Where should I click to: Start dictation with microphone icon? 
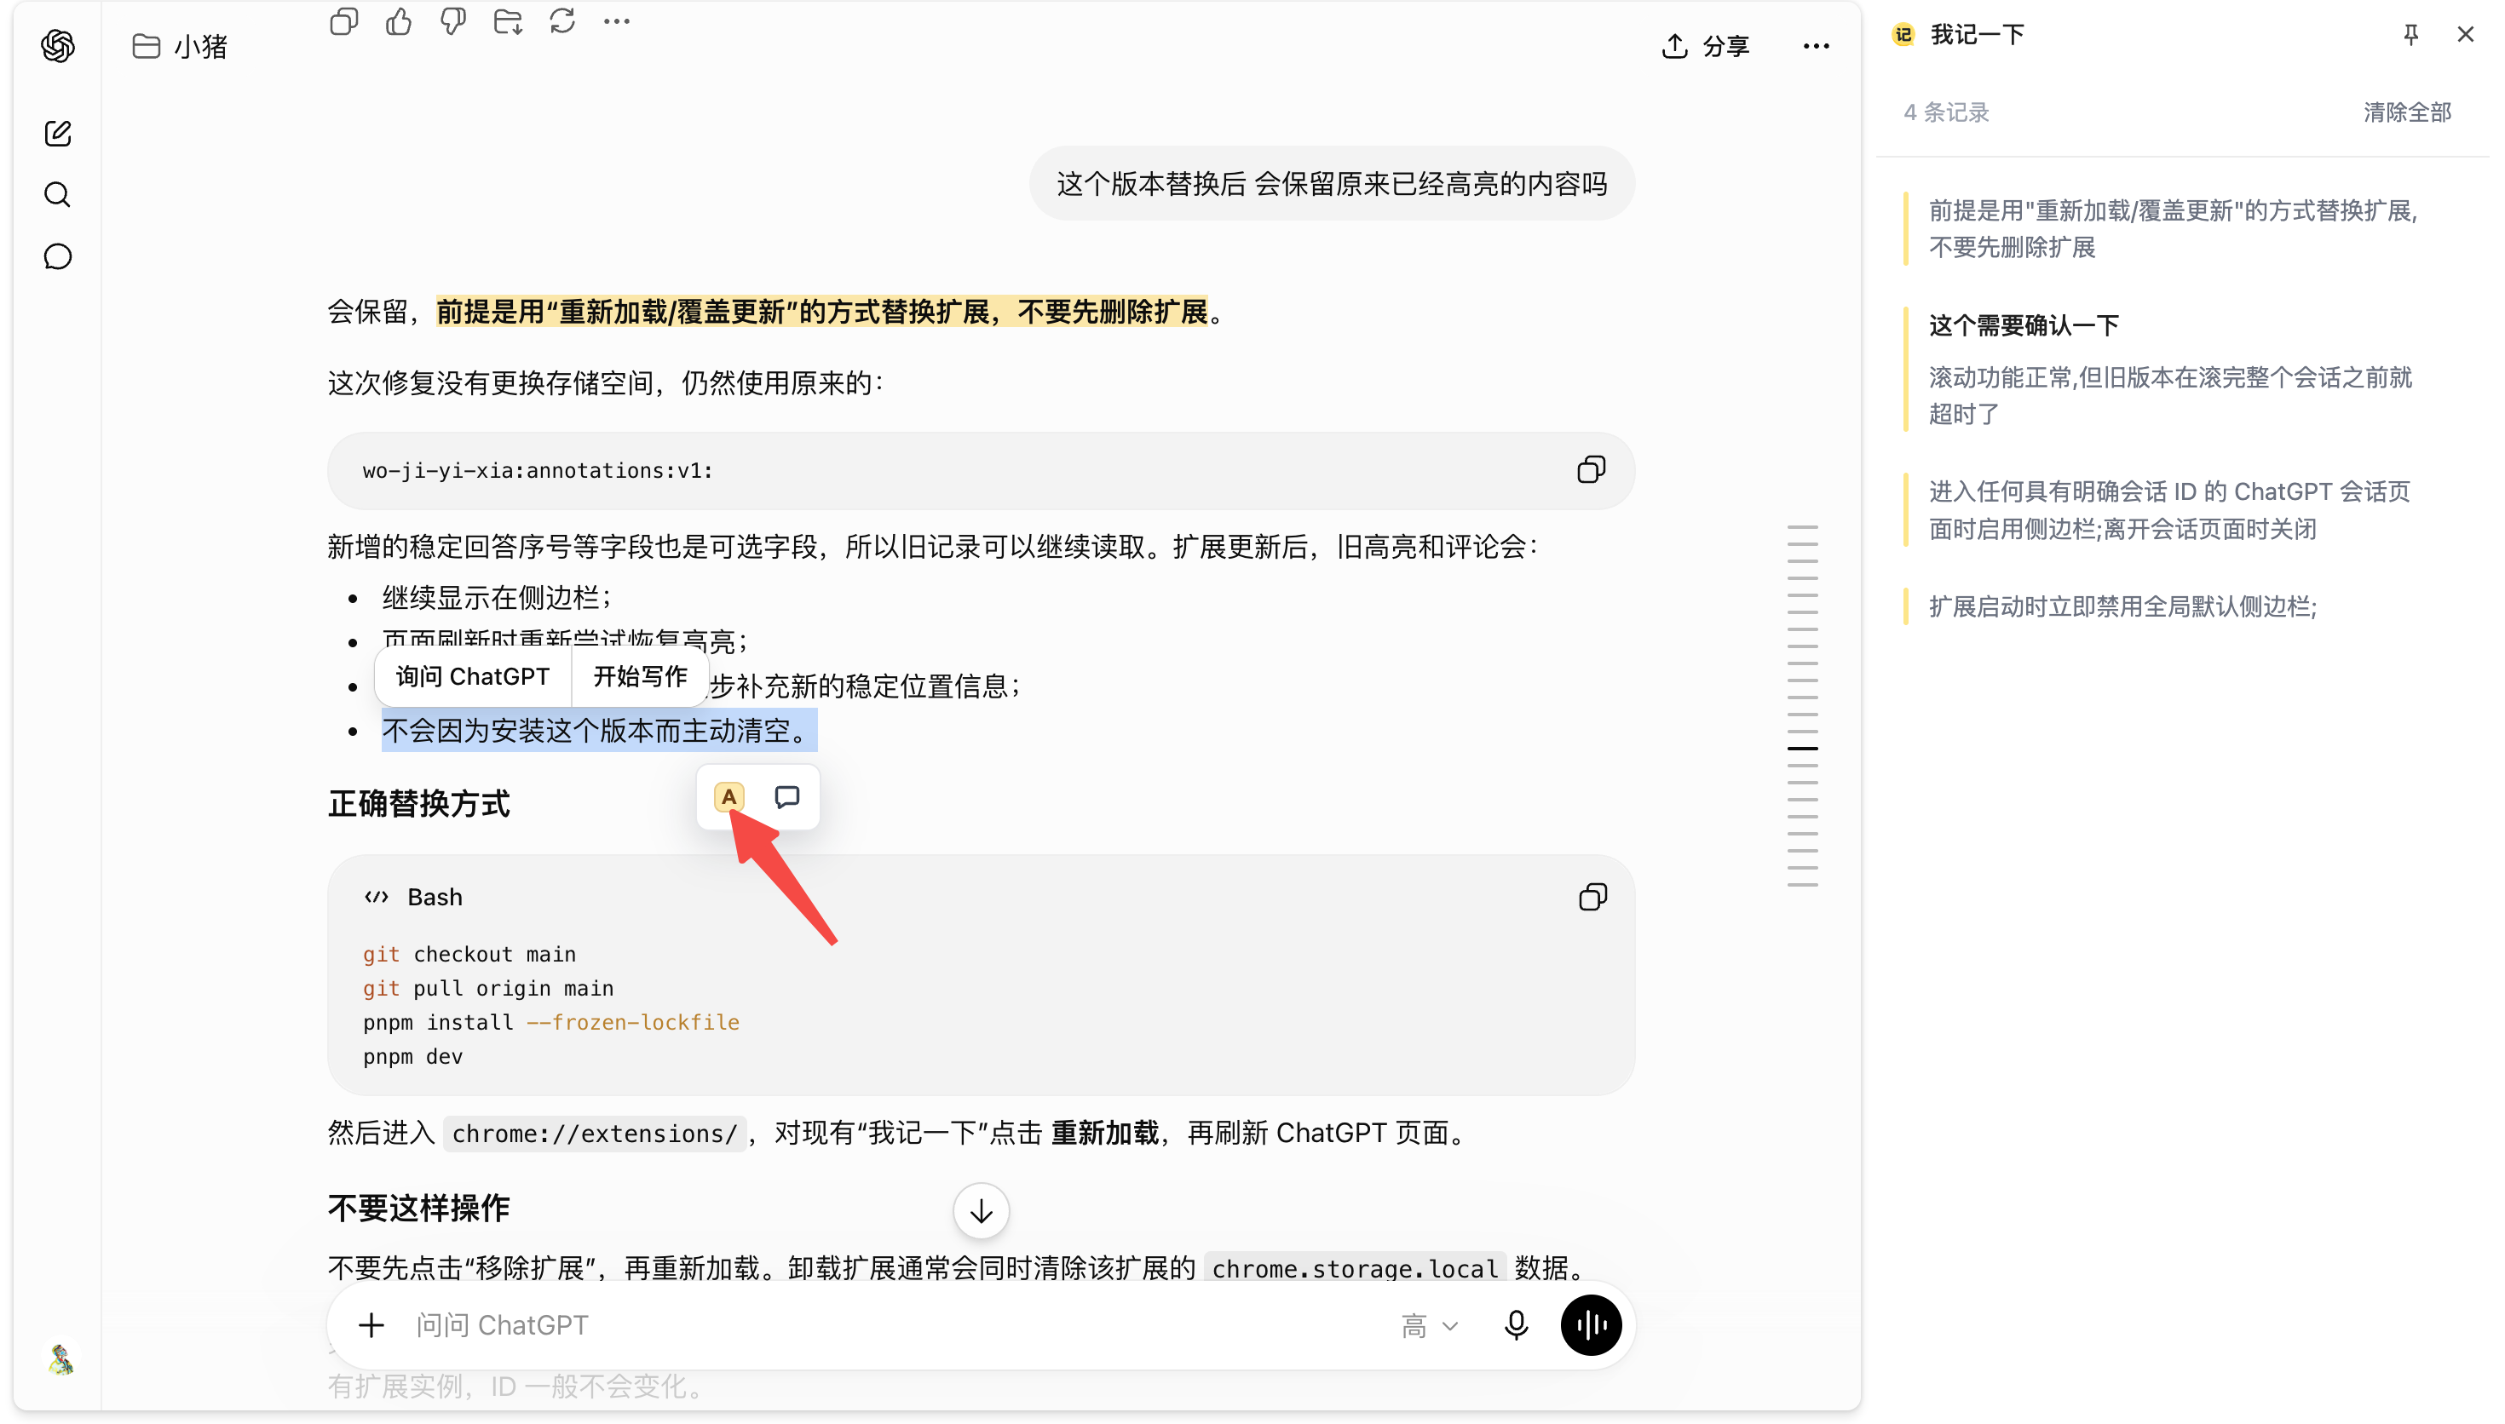(x=1516, y=1326)
